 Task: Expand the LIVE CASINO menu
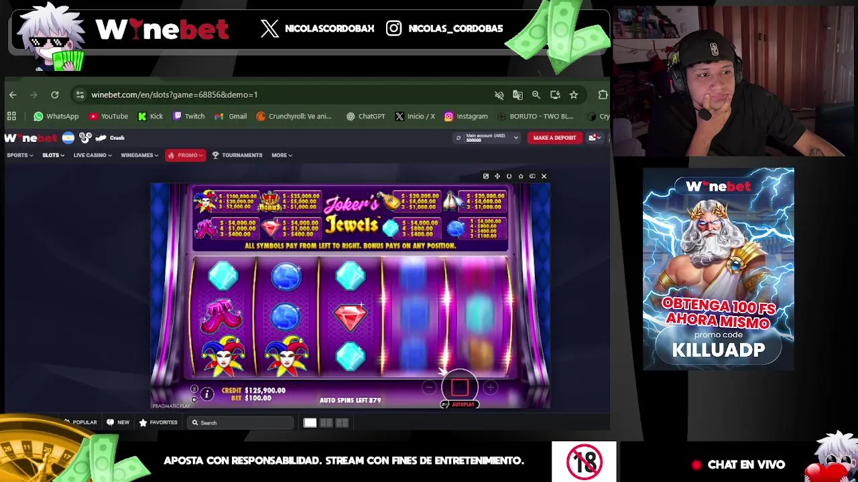tap(93, 155)
